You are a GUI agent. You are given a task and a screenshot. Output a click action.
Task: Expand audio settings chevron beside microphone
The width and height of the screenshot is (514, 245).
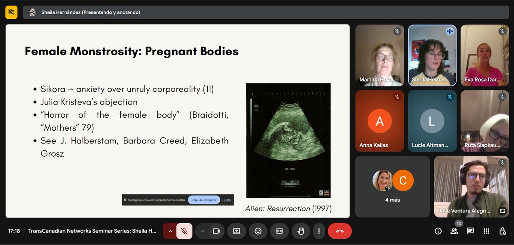(170, 231)
